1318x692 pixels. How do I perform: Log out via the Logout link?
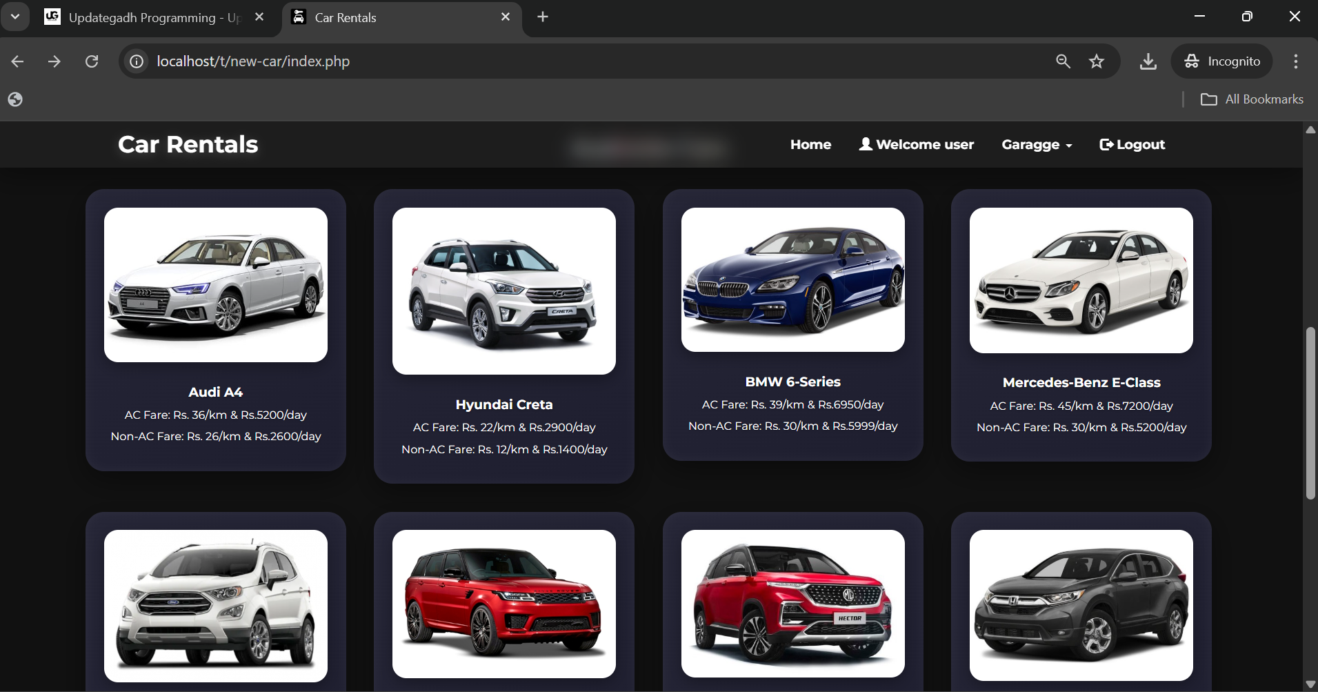point(1132,144)
